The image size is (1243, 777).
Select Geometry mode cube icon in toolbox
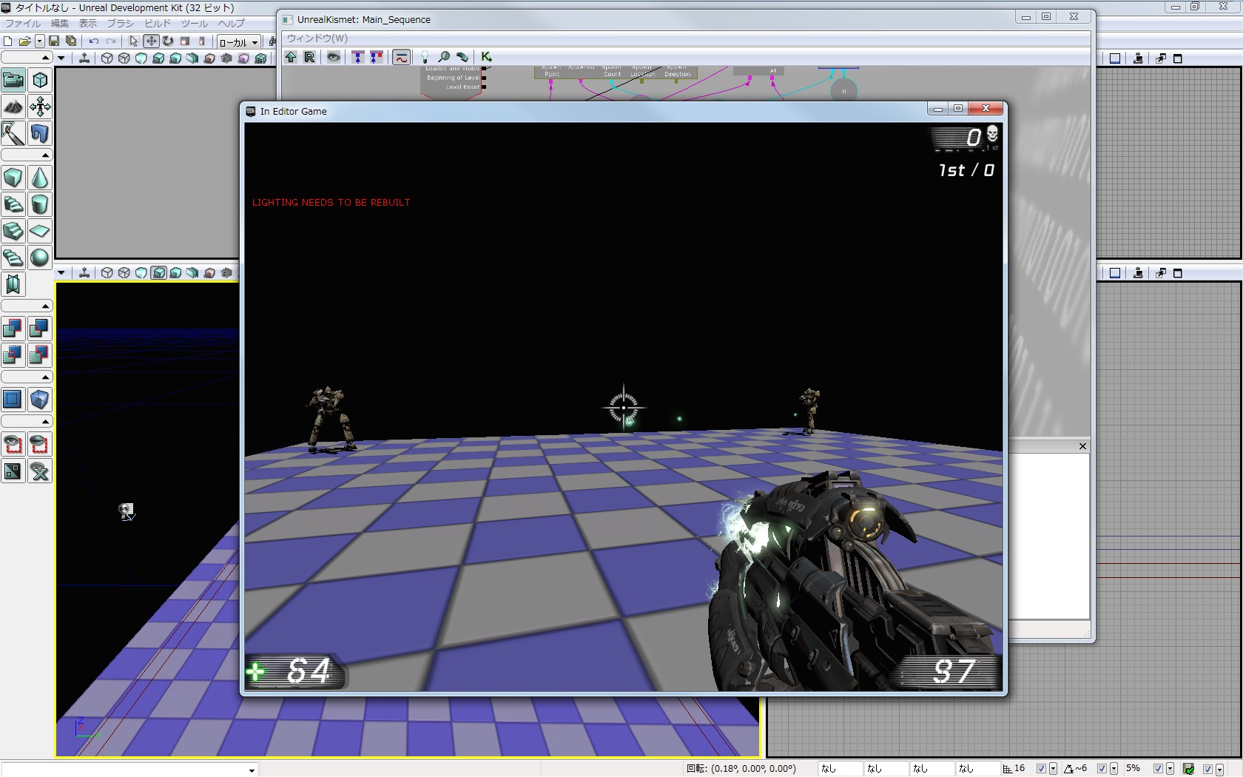[x=40, y=80]
